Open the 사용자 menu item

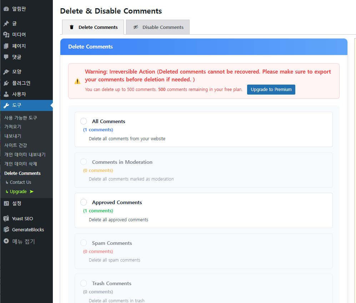(x=26, y=94)
